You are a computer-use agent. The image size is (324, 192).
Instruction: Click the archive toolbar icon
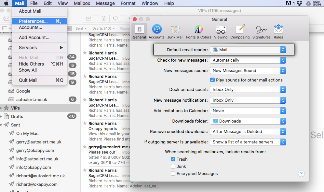point(88,19)
